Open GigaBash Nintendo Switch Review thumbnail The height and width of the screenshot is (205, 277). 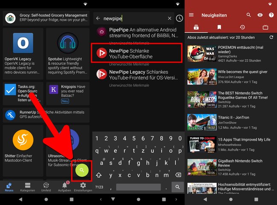(202, 167)
